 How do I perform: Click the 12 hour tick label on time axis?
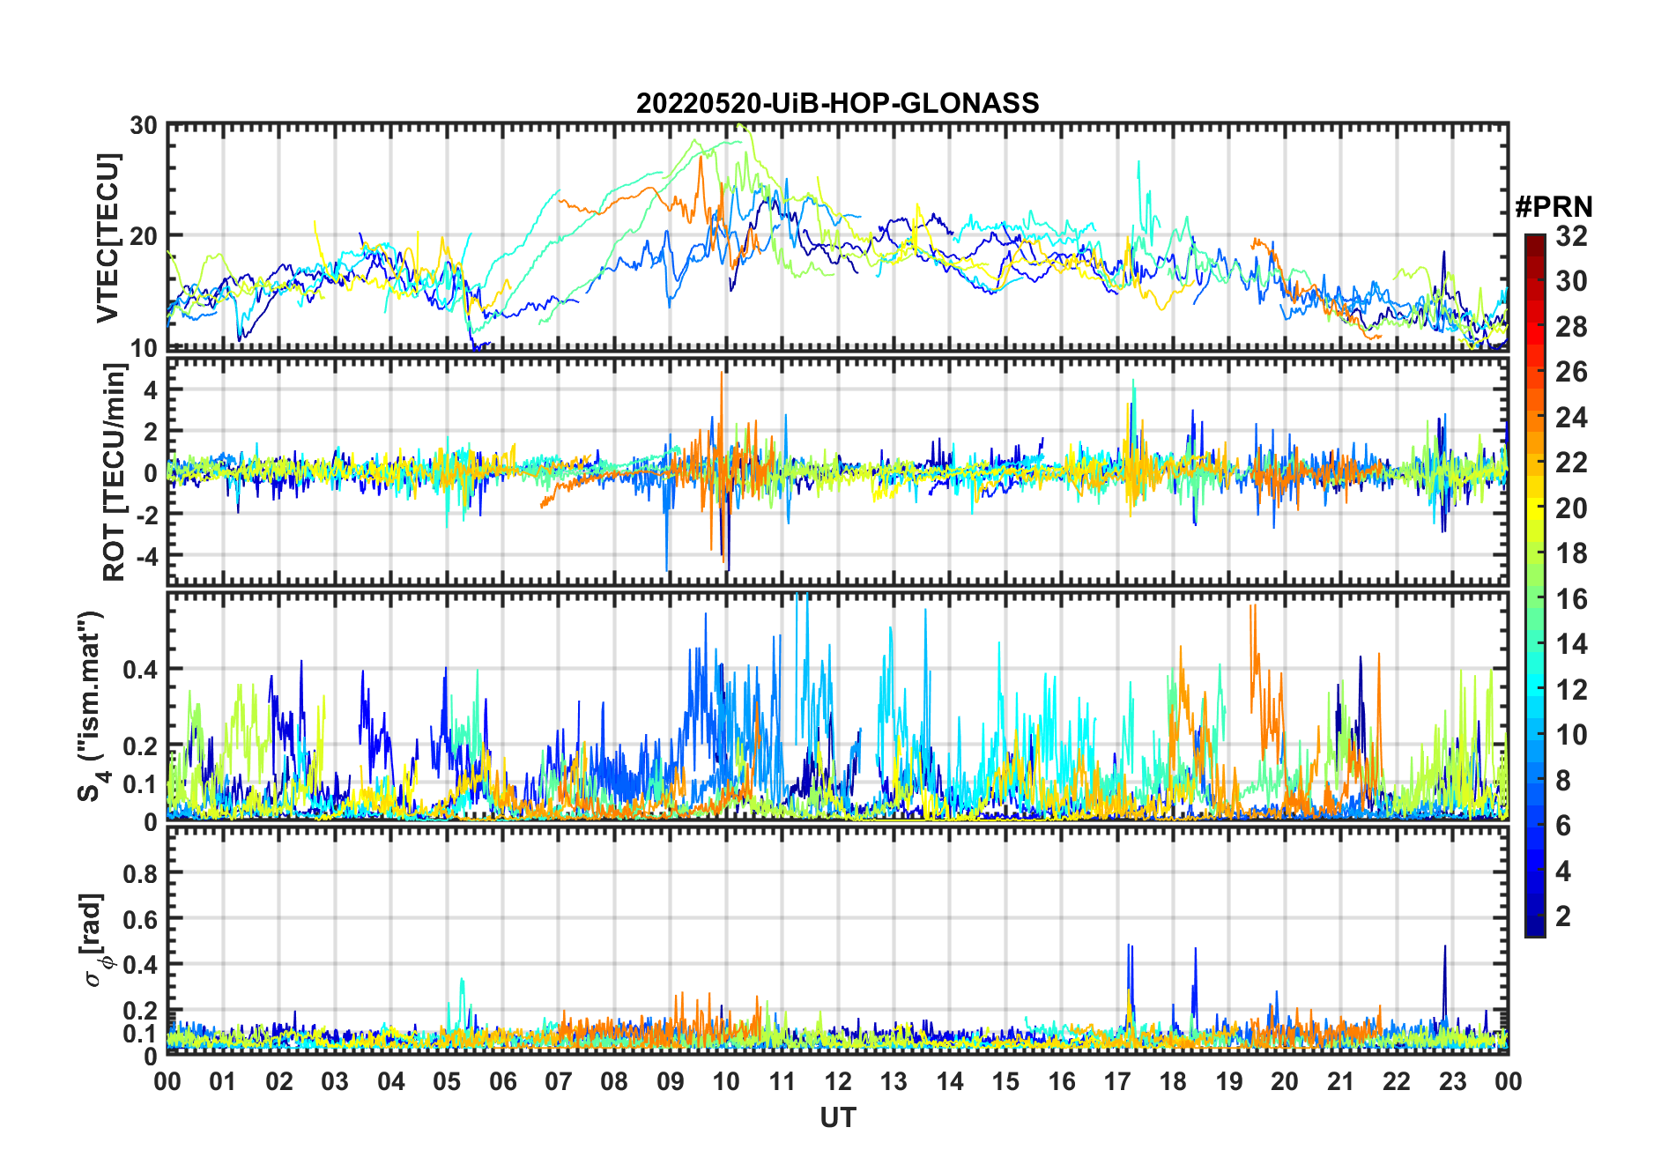coord(837,1081)
